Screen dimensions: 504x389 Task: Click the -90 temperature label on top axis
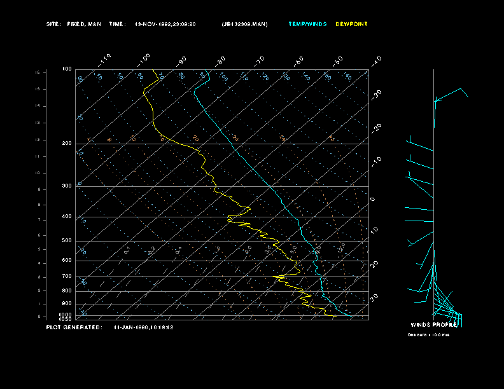pyautogui.click(x=181, y=61)
